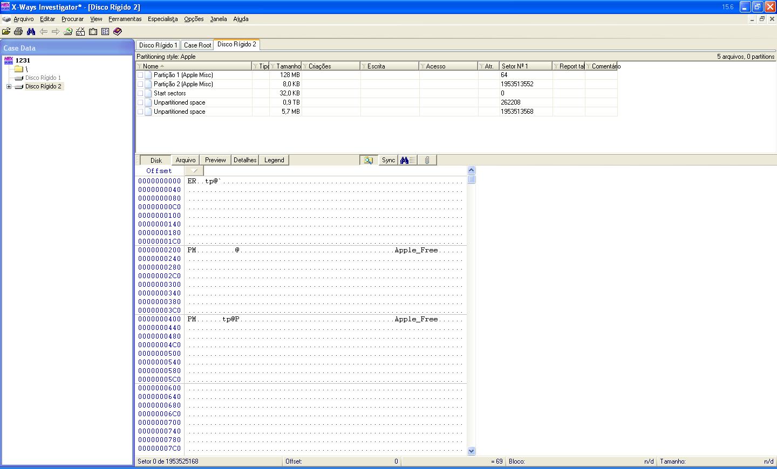Open the Janela menu
The height and width of the screenshot is (469, 777).
coord(219,19)
